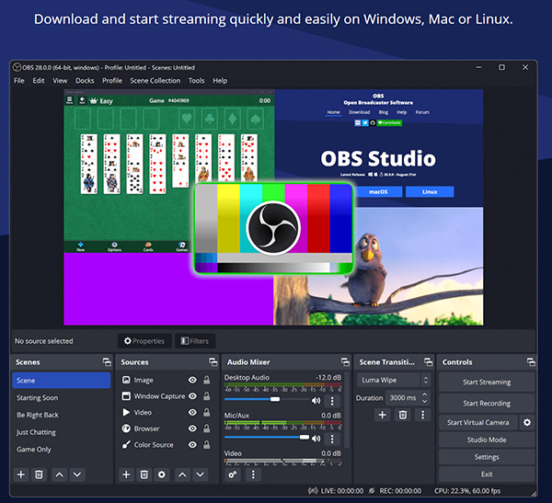Click Start Recording button
The height and width of the screenshot is (503, 552).
pos(487,404)
